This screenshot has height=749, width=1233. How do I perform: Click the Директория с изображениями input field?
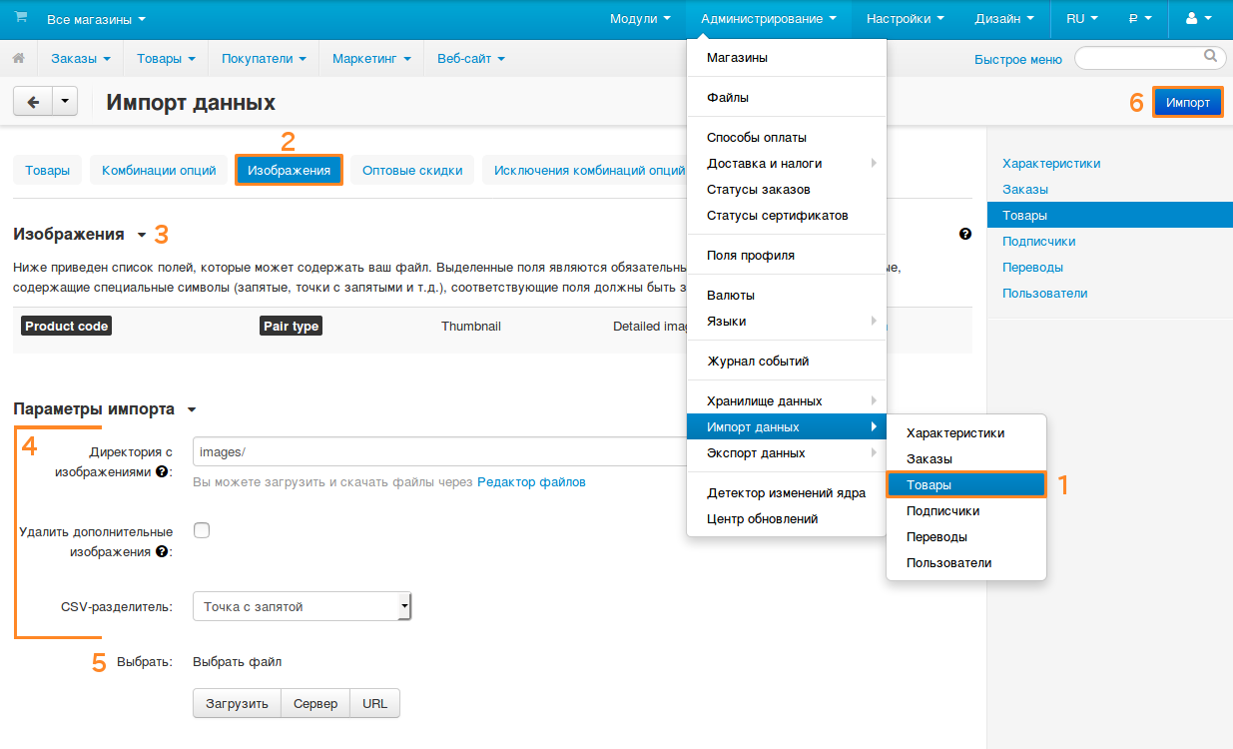[439, 451]
